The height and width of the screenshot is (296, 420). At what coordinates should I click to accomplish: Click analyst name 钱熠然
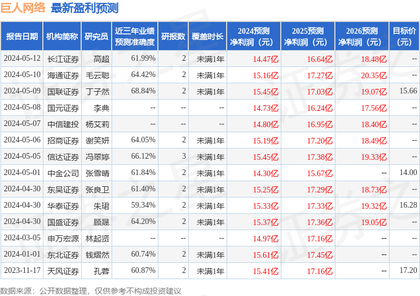coord(98,255)
